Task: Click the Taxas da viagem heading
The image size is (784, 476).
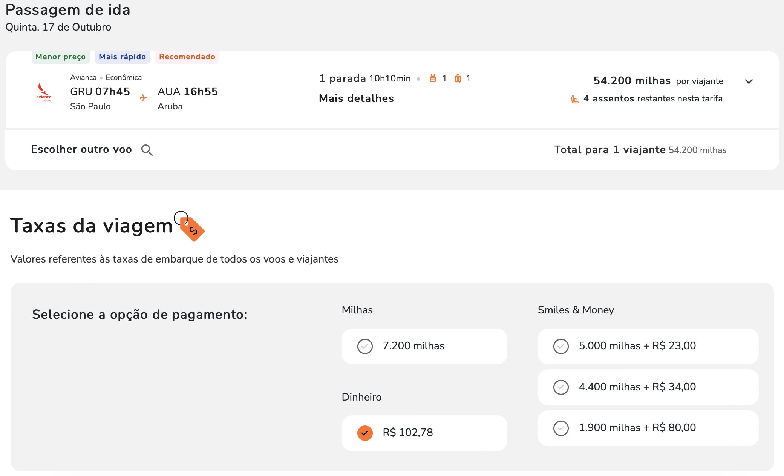Action: [x=91, y=226]
